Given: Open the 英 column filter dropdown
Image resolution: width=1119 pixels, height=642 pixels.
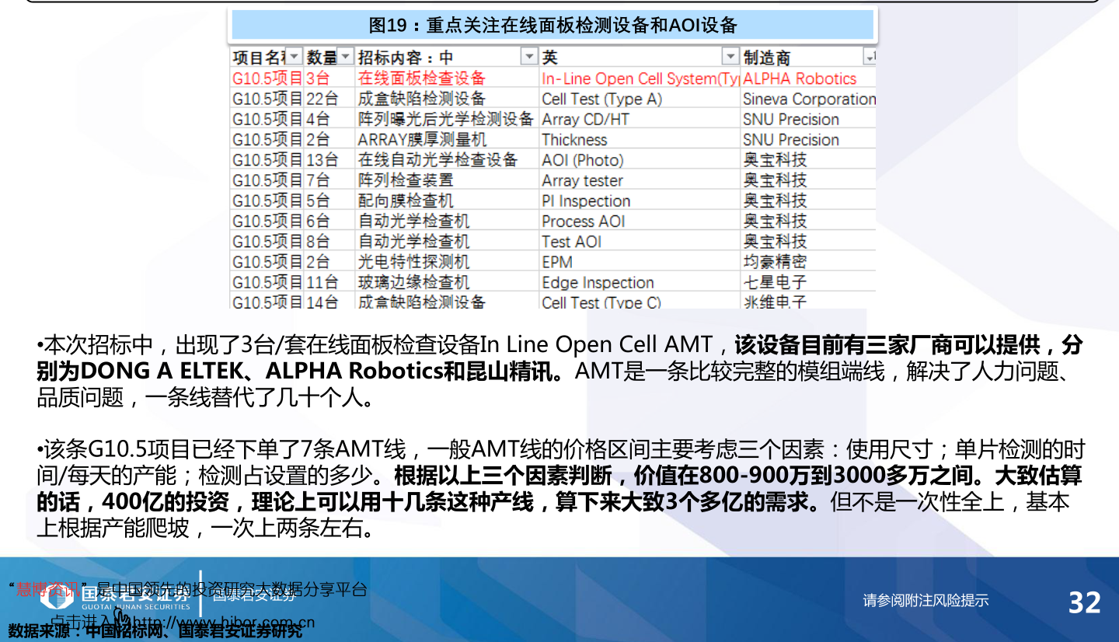Looking at the screenshot, I should [x=730, y=57].
